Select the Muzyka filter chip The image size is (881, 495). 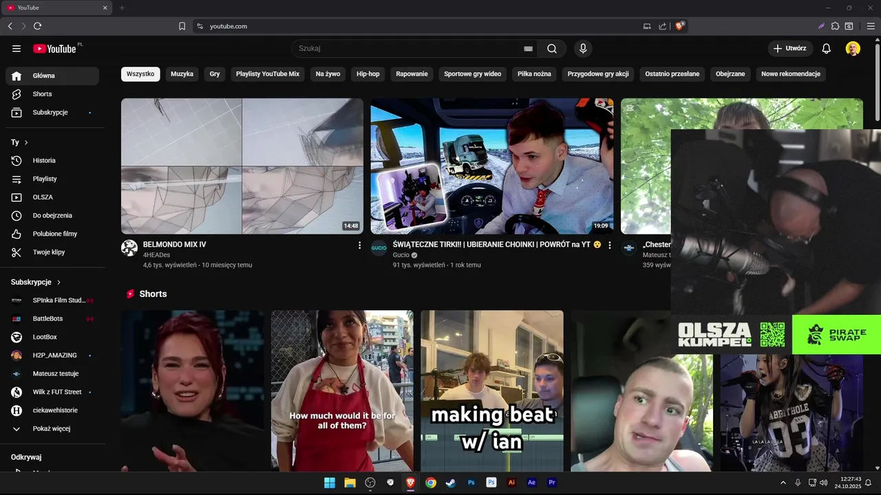tap(182, 74)
